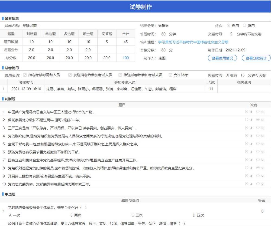This screenshot has height=226, width=271.
Task: Open the 学习贯彻习近平新时代 training course link
Action: (193, 42)
